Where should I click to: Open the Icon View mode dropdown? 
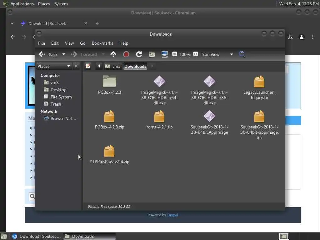[x=217, y=54]
